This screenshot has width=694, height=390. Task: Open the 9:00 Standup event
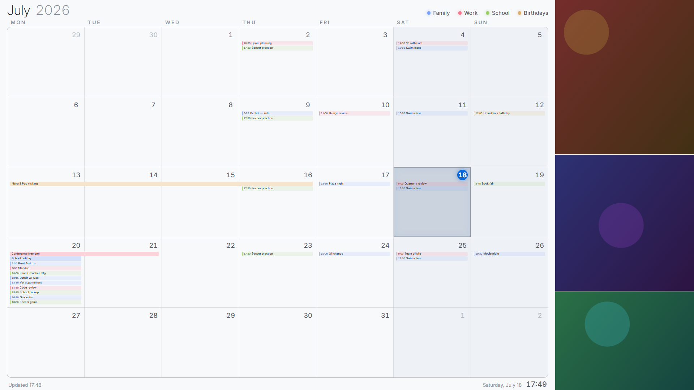pos(46,268)
